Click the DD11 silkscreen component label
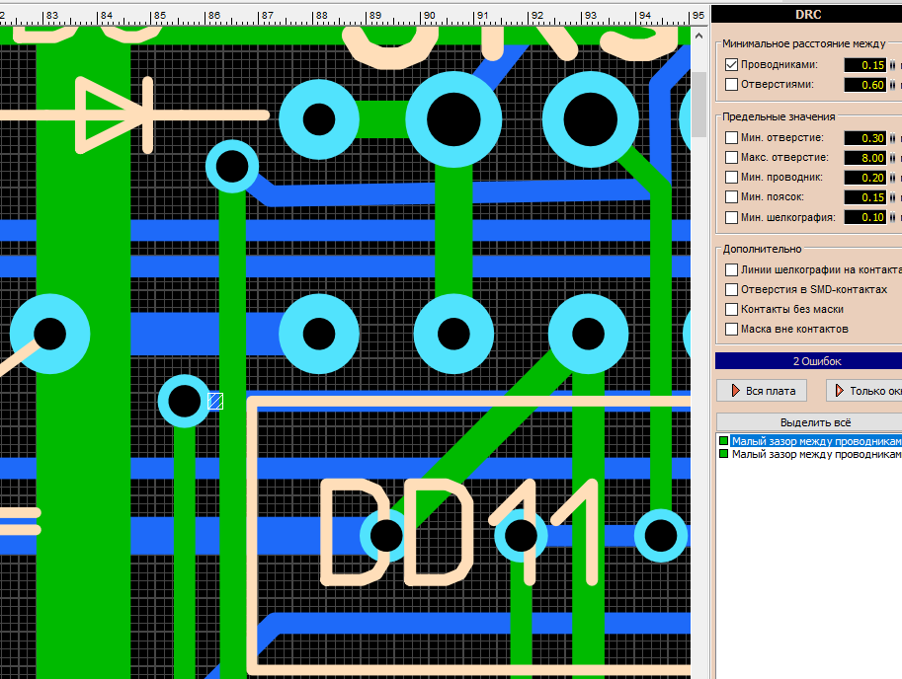 pyautogui.click(x=459, y=533)
